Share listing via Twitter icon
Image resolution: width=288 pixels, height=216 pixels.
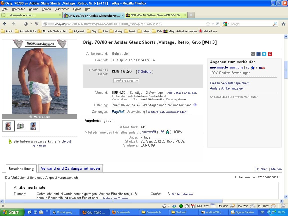pos(264,54)
